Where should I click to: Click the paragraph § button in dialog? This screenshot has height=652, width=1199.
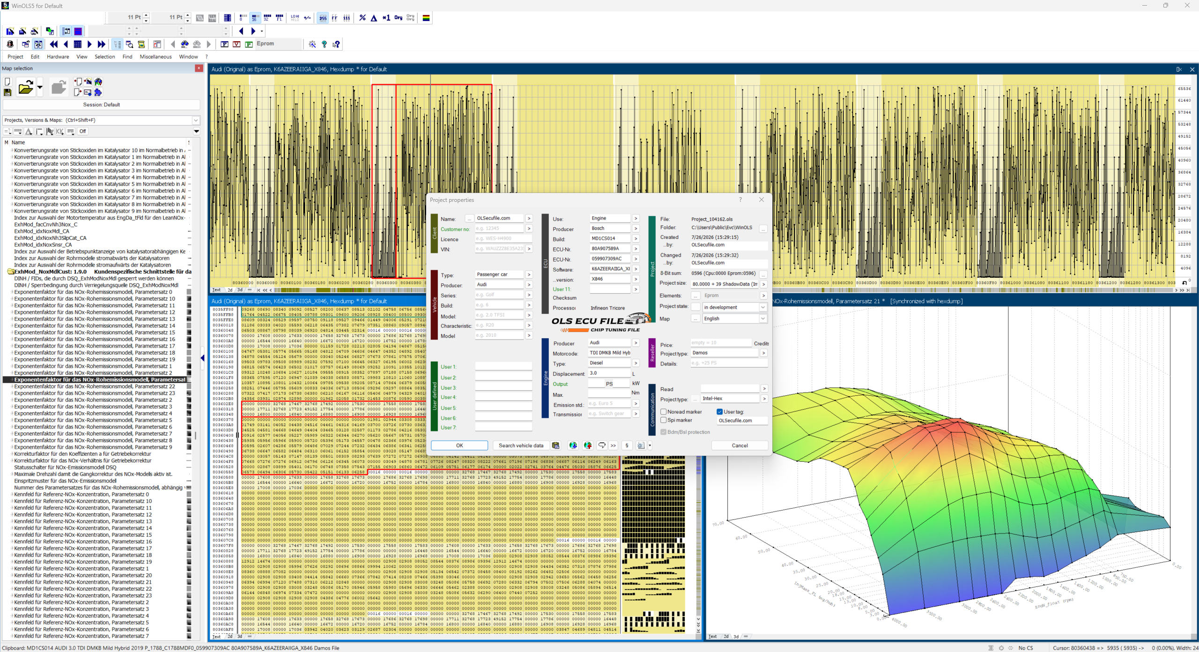627,445
